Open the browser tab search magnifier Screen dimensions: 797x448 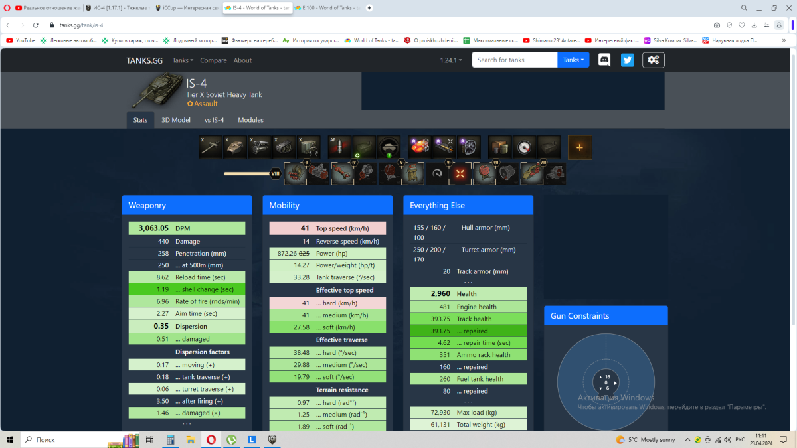744,8
